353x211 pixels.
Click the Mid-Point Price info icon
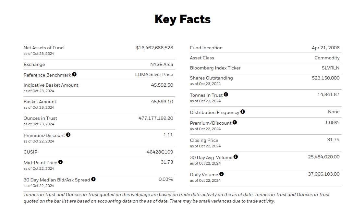(60, 162)
